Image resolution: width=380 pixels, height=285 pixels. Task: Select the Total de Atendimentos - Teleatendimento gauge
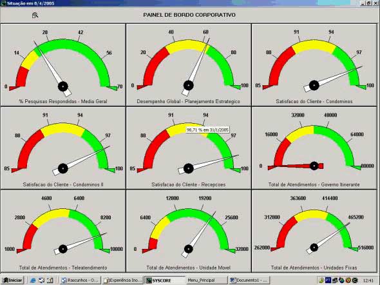pyautogui.click(x=63, y=231)
